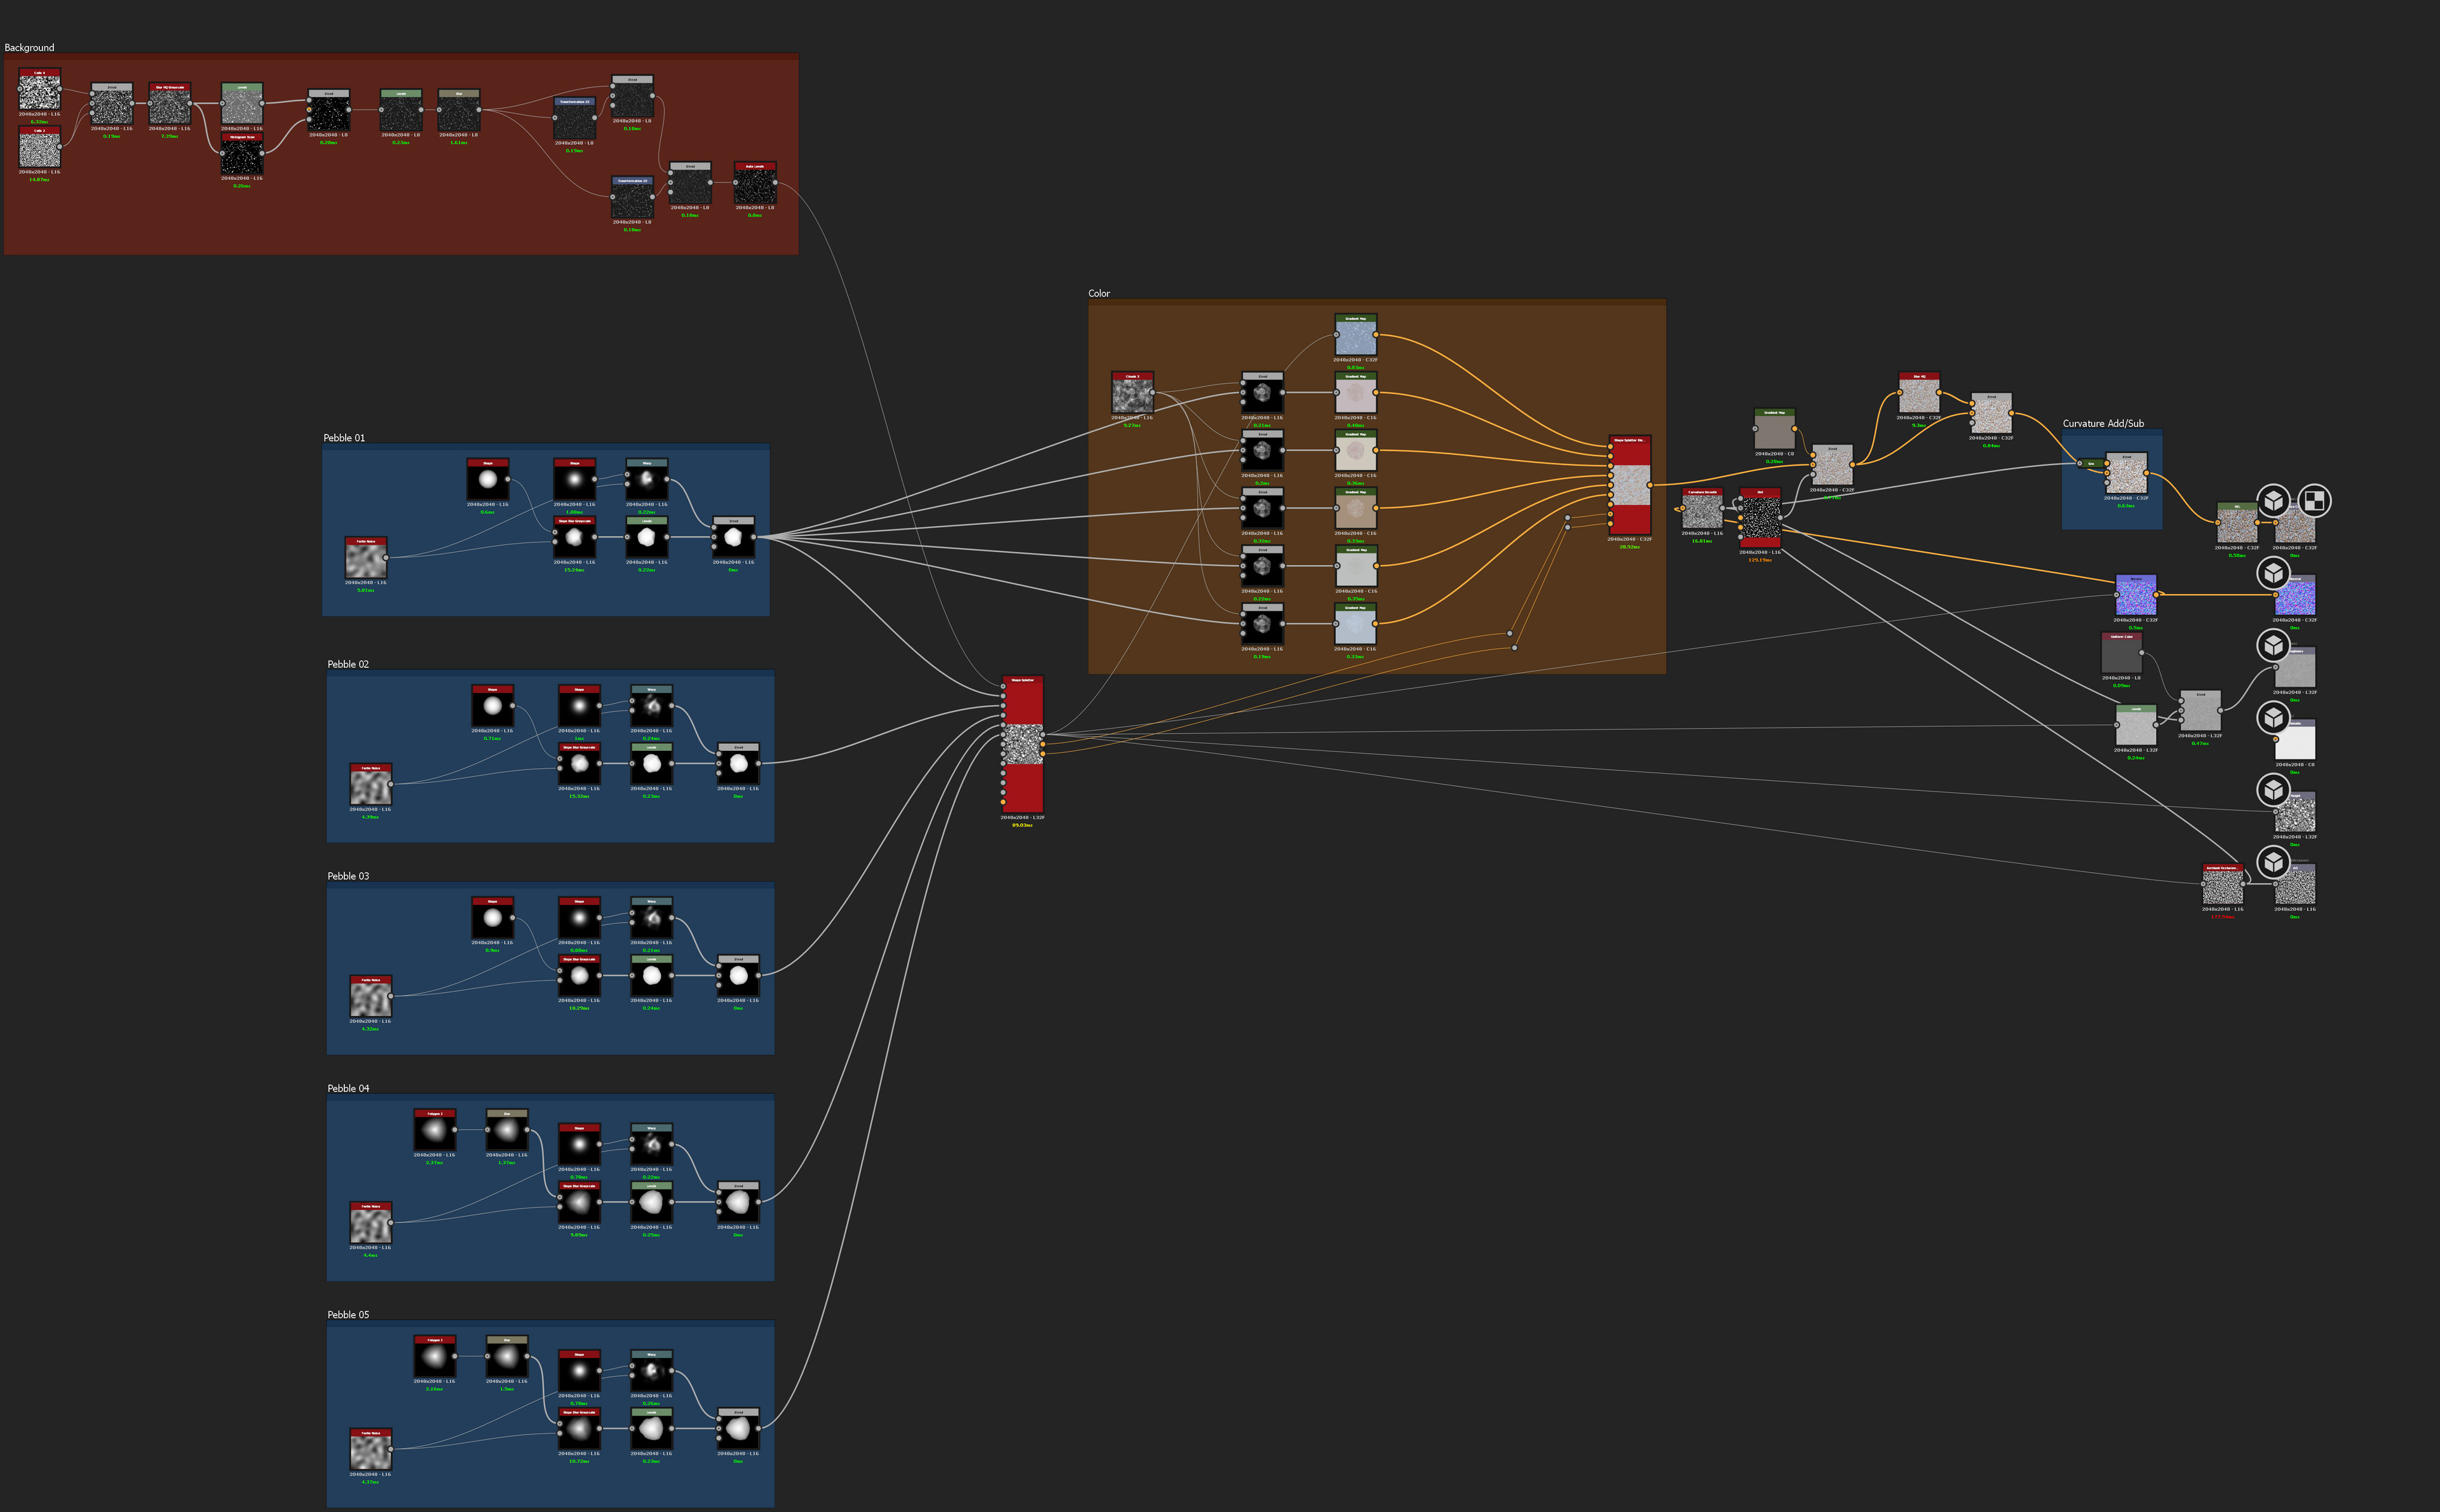Select the Warp node in Pebble 02
2440x1512 pixels.
651,706
